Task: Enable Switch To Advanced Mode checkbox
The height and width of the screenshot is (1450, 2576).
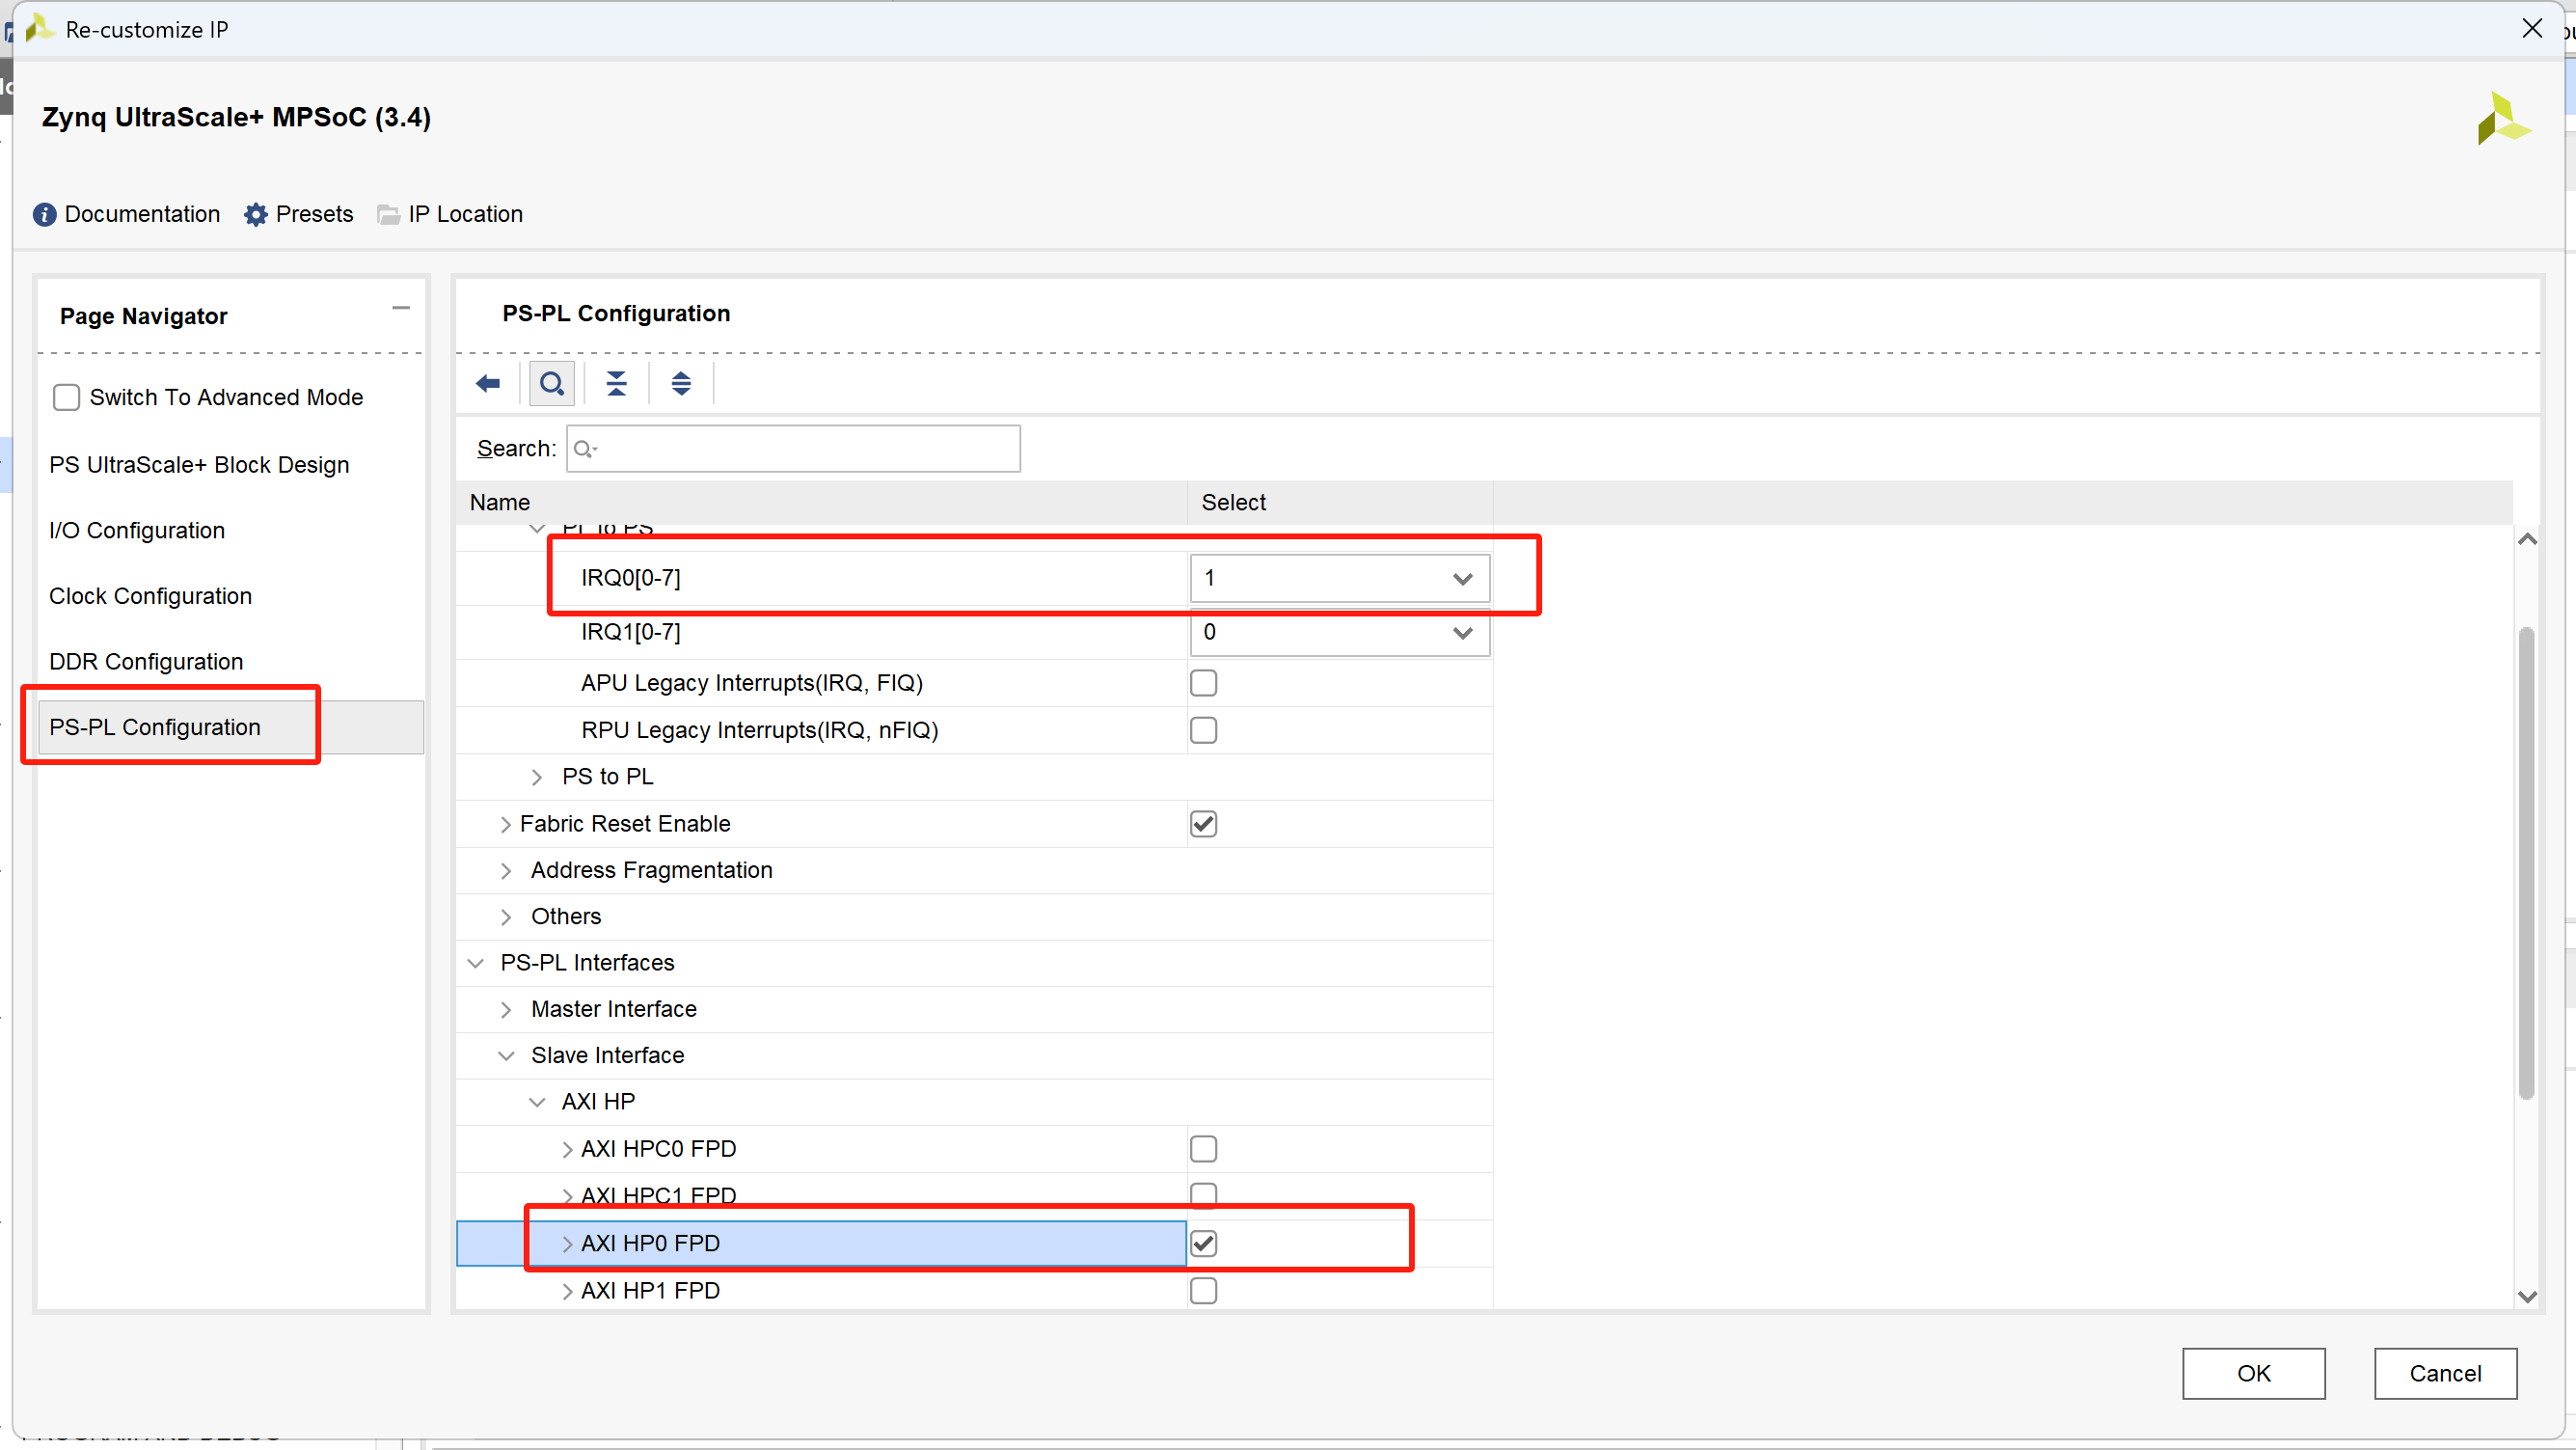Action: point(66,398)
